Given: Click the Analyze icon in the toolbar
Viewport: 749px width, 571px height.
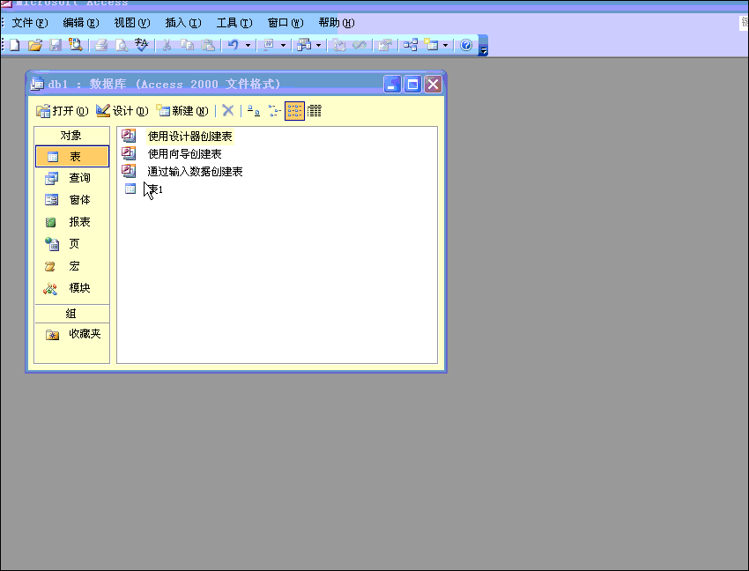Looking at the screenshot, I should (304, 46).
